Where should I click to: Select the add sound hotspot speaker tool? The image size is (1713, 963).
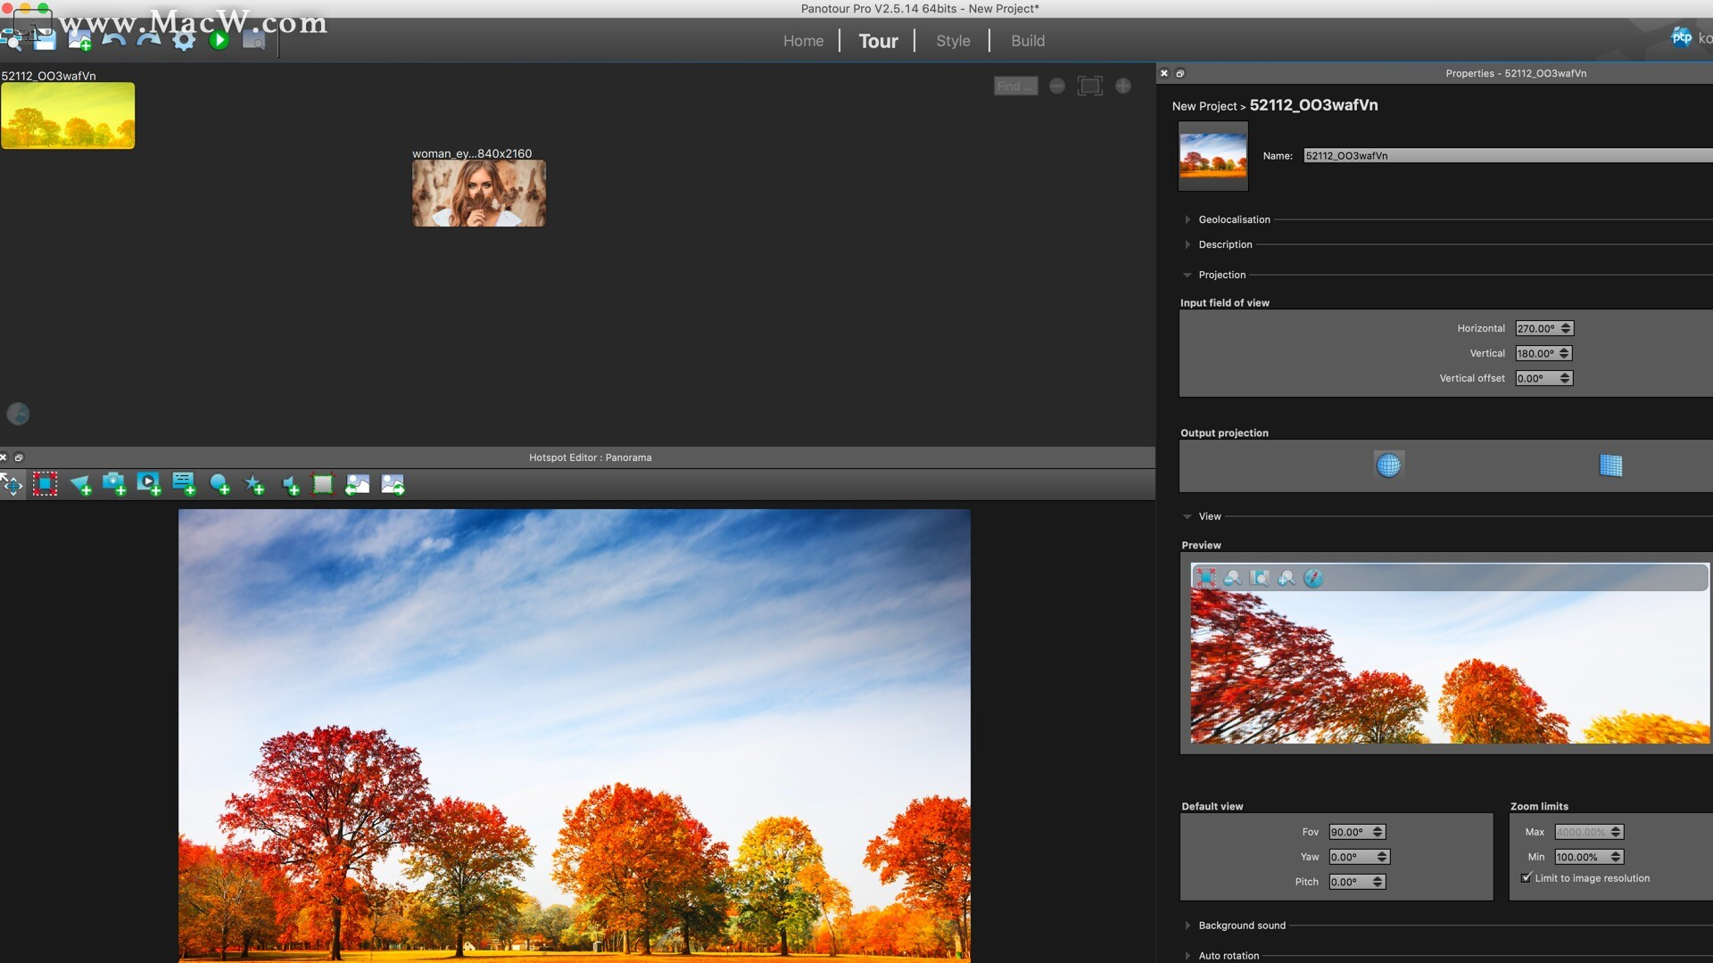click(x=290, y=485)
